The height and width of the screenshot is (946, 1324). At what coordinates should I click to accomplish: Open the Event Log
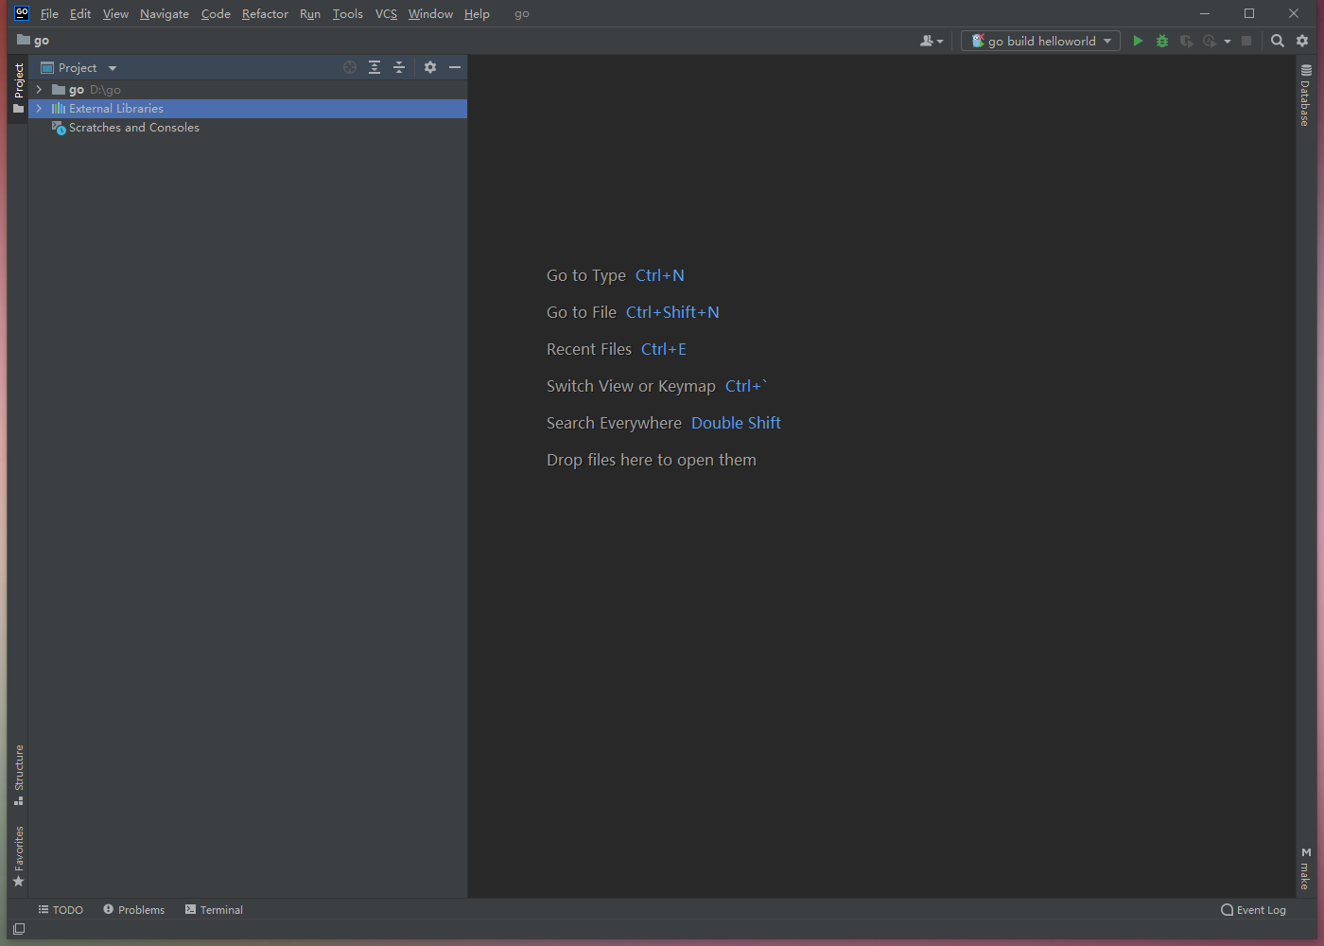(x=1254, y=910)
